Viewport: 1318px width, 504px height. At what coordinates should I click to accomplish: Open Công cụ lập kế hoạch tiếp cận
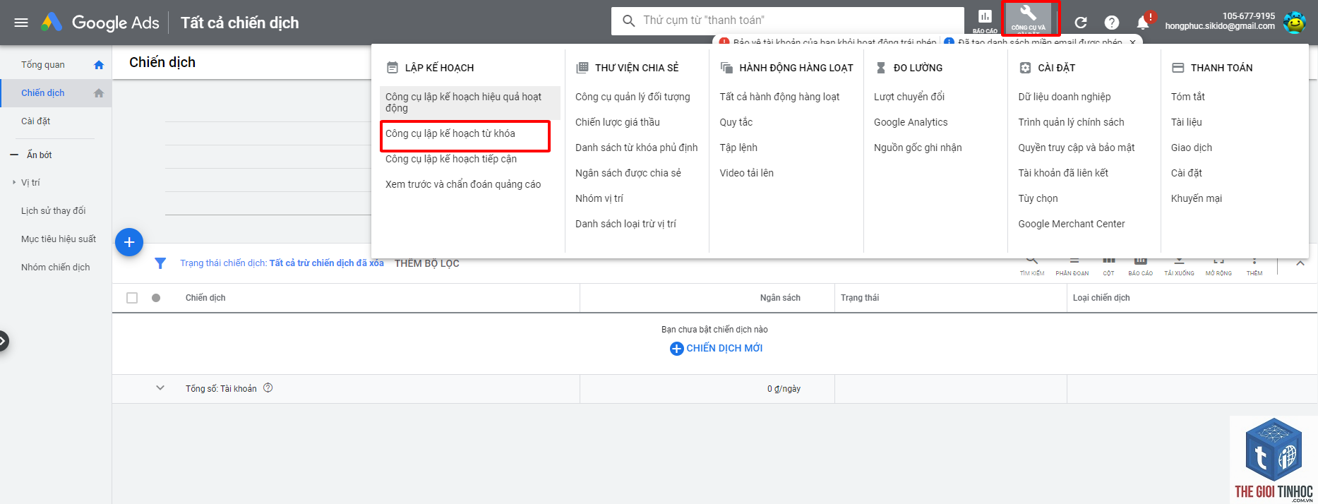[x=451, y=159]
